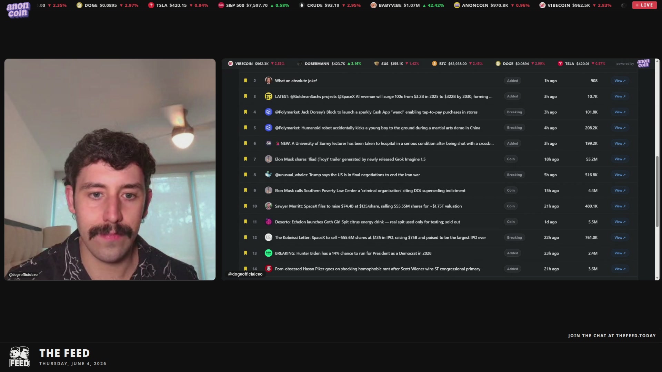Viewport: 662px width, 372px height.
Task: Toggle bookmark on Grok Imagine 1.5 trailer row
Action: pos(245,159)
